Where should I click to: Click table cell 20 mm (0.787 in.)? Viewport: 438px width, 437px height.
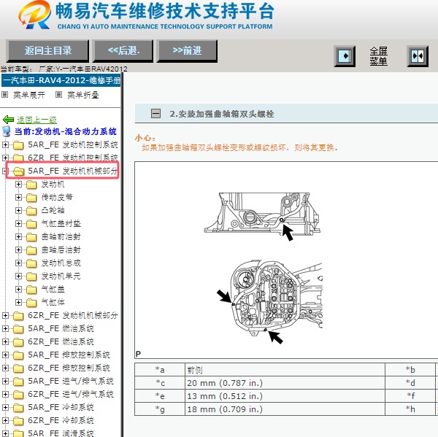[285, 383]
